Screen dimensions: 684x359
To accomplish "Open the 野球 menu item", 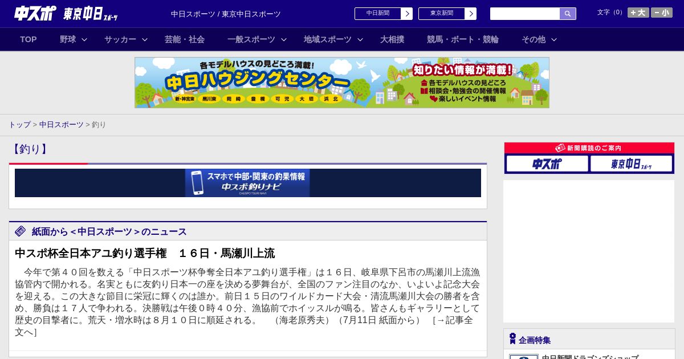I will 68,39.
